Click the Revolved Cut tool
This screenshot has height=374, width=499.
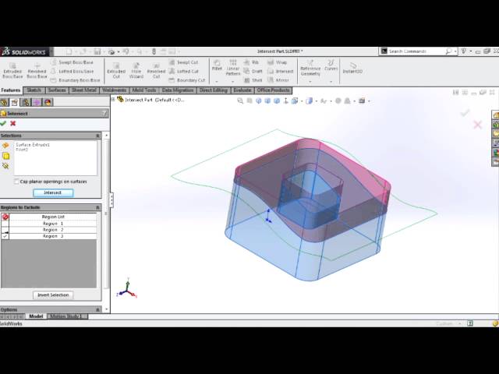(x=156, y=70)
